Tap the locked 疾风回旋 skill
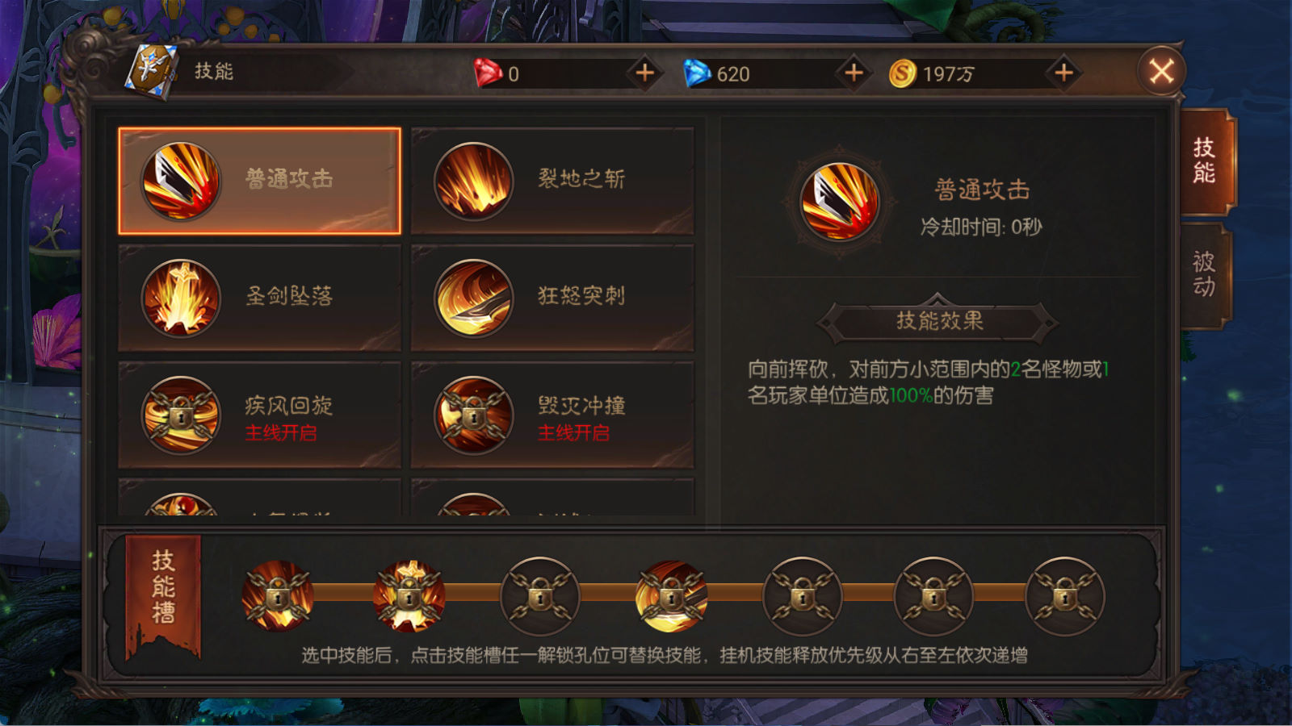1292x726 pixels. [259, 415]
